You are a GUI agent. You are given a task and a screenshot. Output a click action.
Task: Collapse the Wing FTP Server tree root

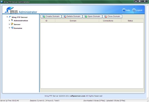coord(7,17)
